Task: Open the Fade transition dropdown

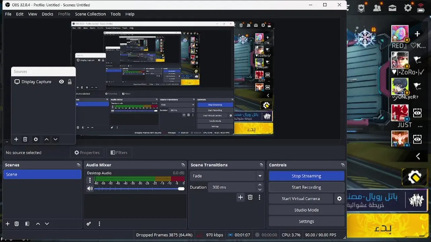Action: click(x=227, y=176)
